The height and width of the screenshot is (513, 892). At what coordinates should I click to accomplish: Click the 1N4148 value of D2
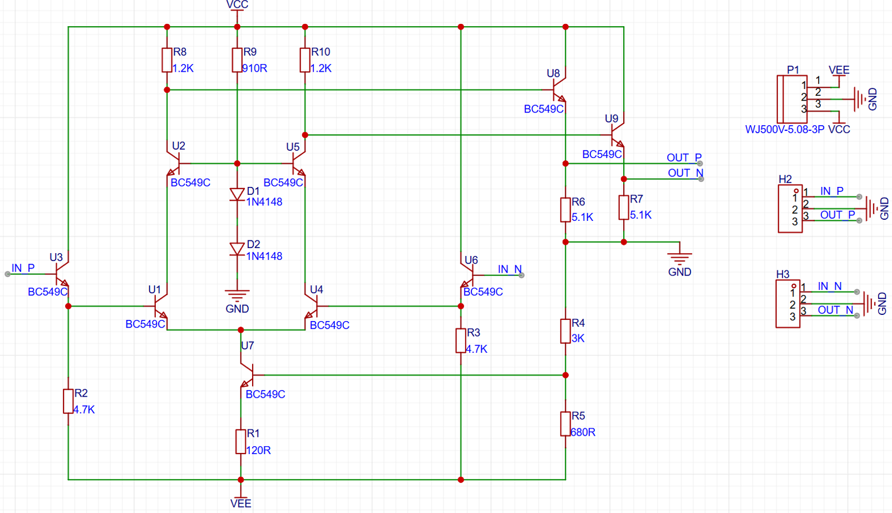tap(264, 256)
